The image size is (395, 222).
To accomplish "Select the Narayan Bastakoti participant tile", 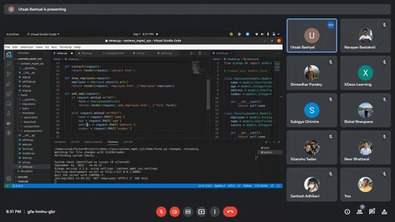I will click(x=365, y=36).
